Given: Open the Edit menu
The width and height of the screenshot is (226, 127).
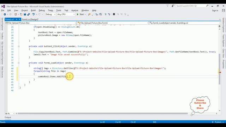Looking at the screenshot, I should pos(9,10).
